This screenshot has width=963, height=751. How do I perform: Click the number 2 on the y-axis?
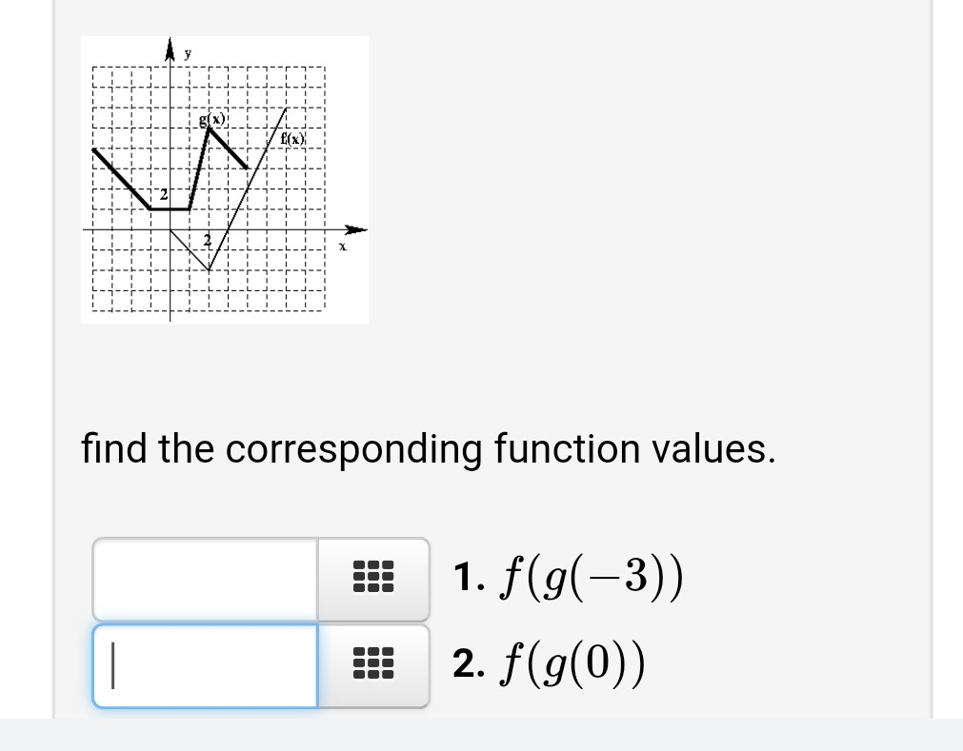tap(162, 194)
